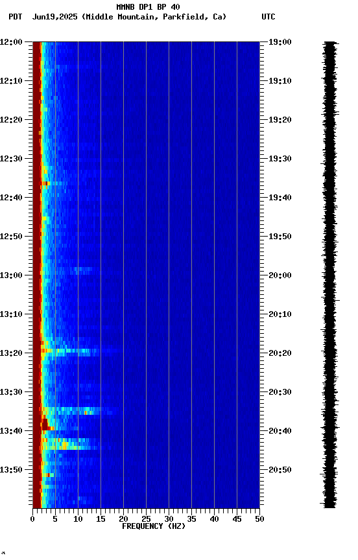Viewport: 358px width, 560px height.
Task: Click the dark red low-frequency blob near 13:38
Action: click(46, 425)
